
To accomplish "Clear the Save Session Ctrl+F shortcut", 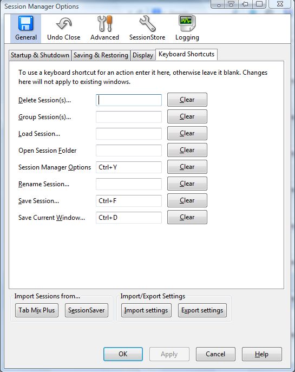I will 187,200.
